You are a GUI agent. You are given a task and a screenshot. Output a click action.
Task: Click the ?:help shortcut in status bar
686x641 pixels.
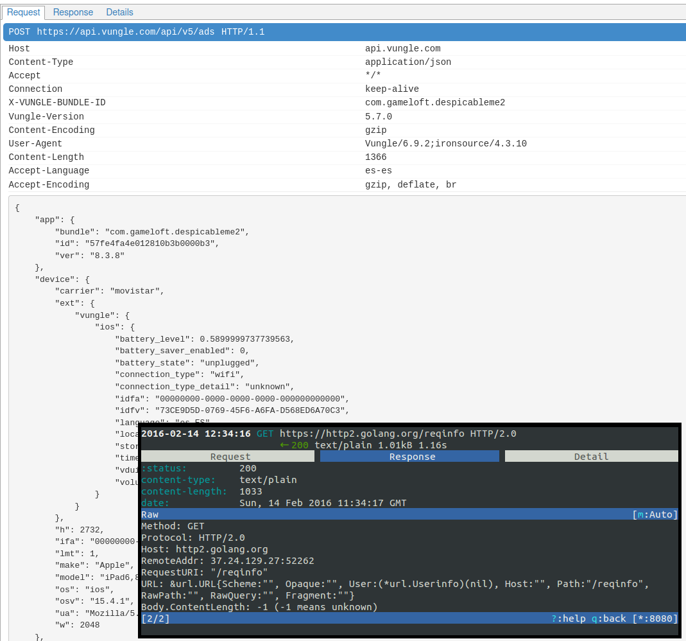point(569,619)
